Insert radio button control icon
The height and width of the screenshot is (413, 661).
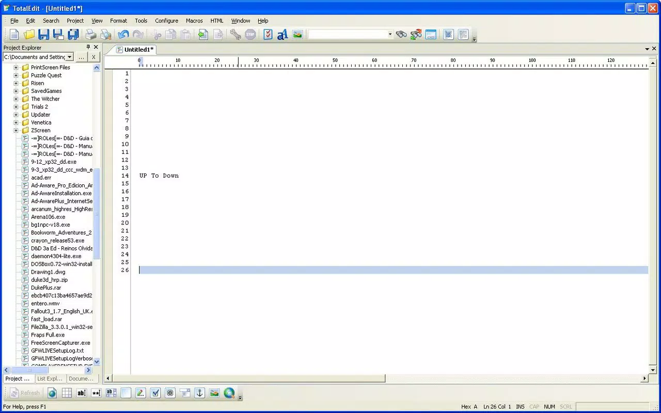(170, 393)
